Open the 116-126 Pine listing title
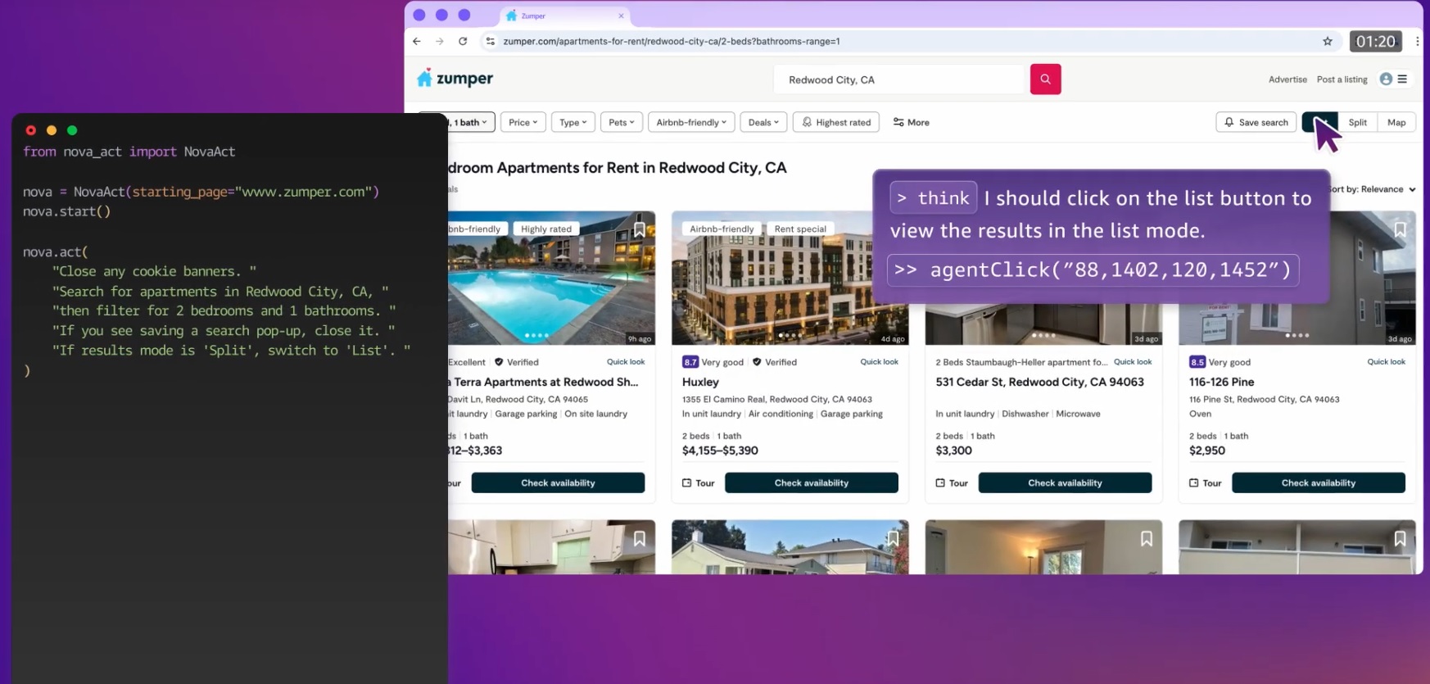Screen dimensions: 1430x684 [x=1221, y=382]
